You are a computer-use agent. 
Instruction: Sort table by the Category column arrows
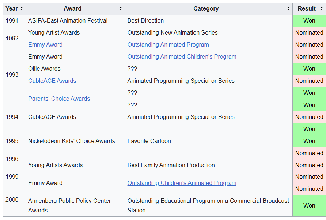pos(288,9)
